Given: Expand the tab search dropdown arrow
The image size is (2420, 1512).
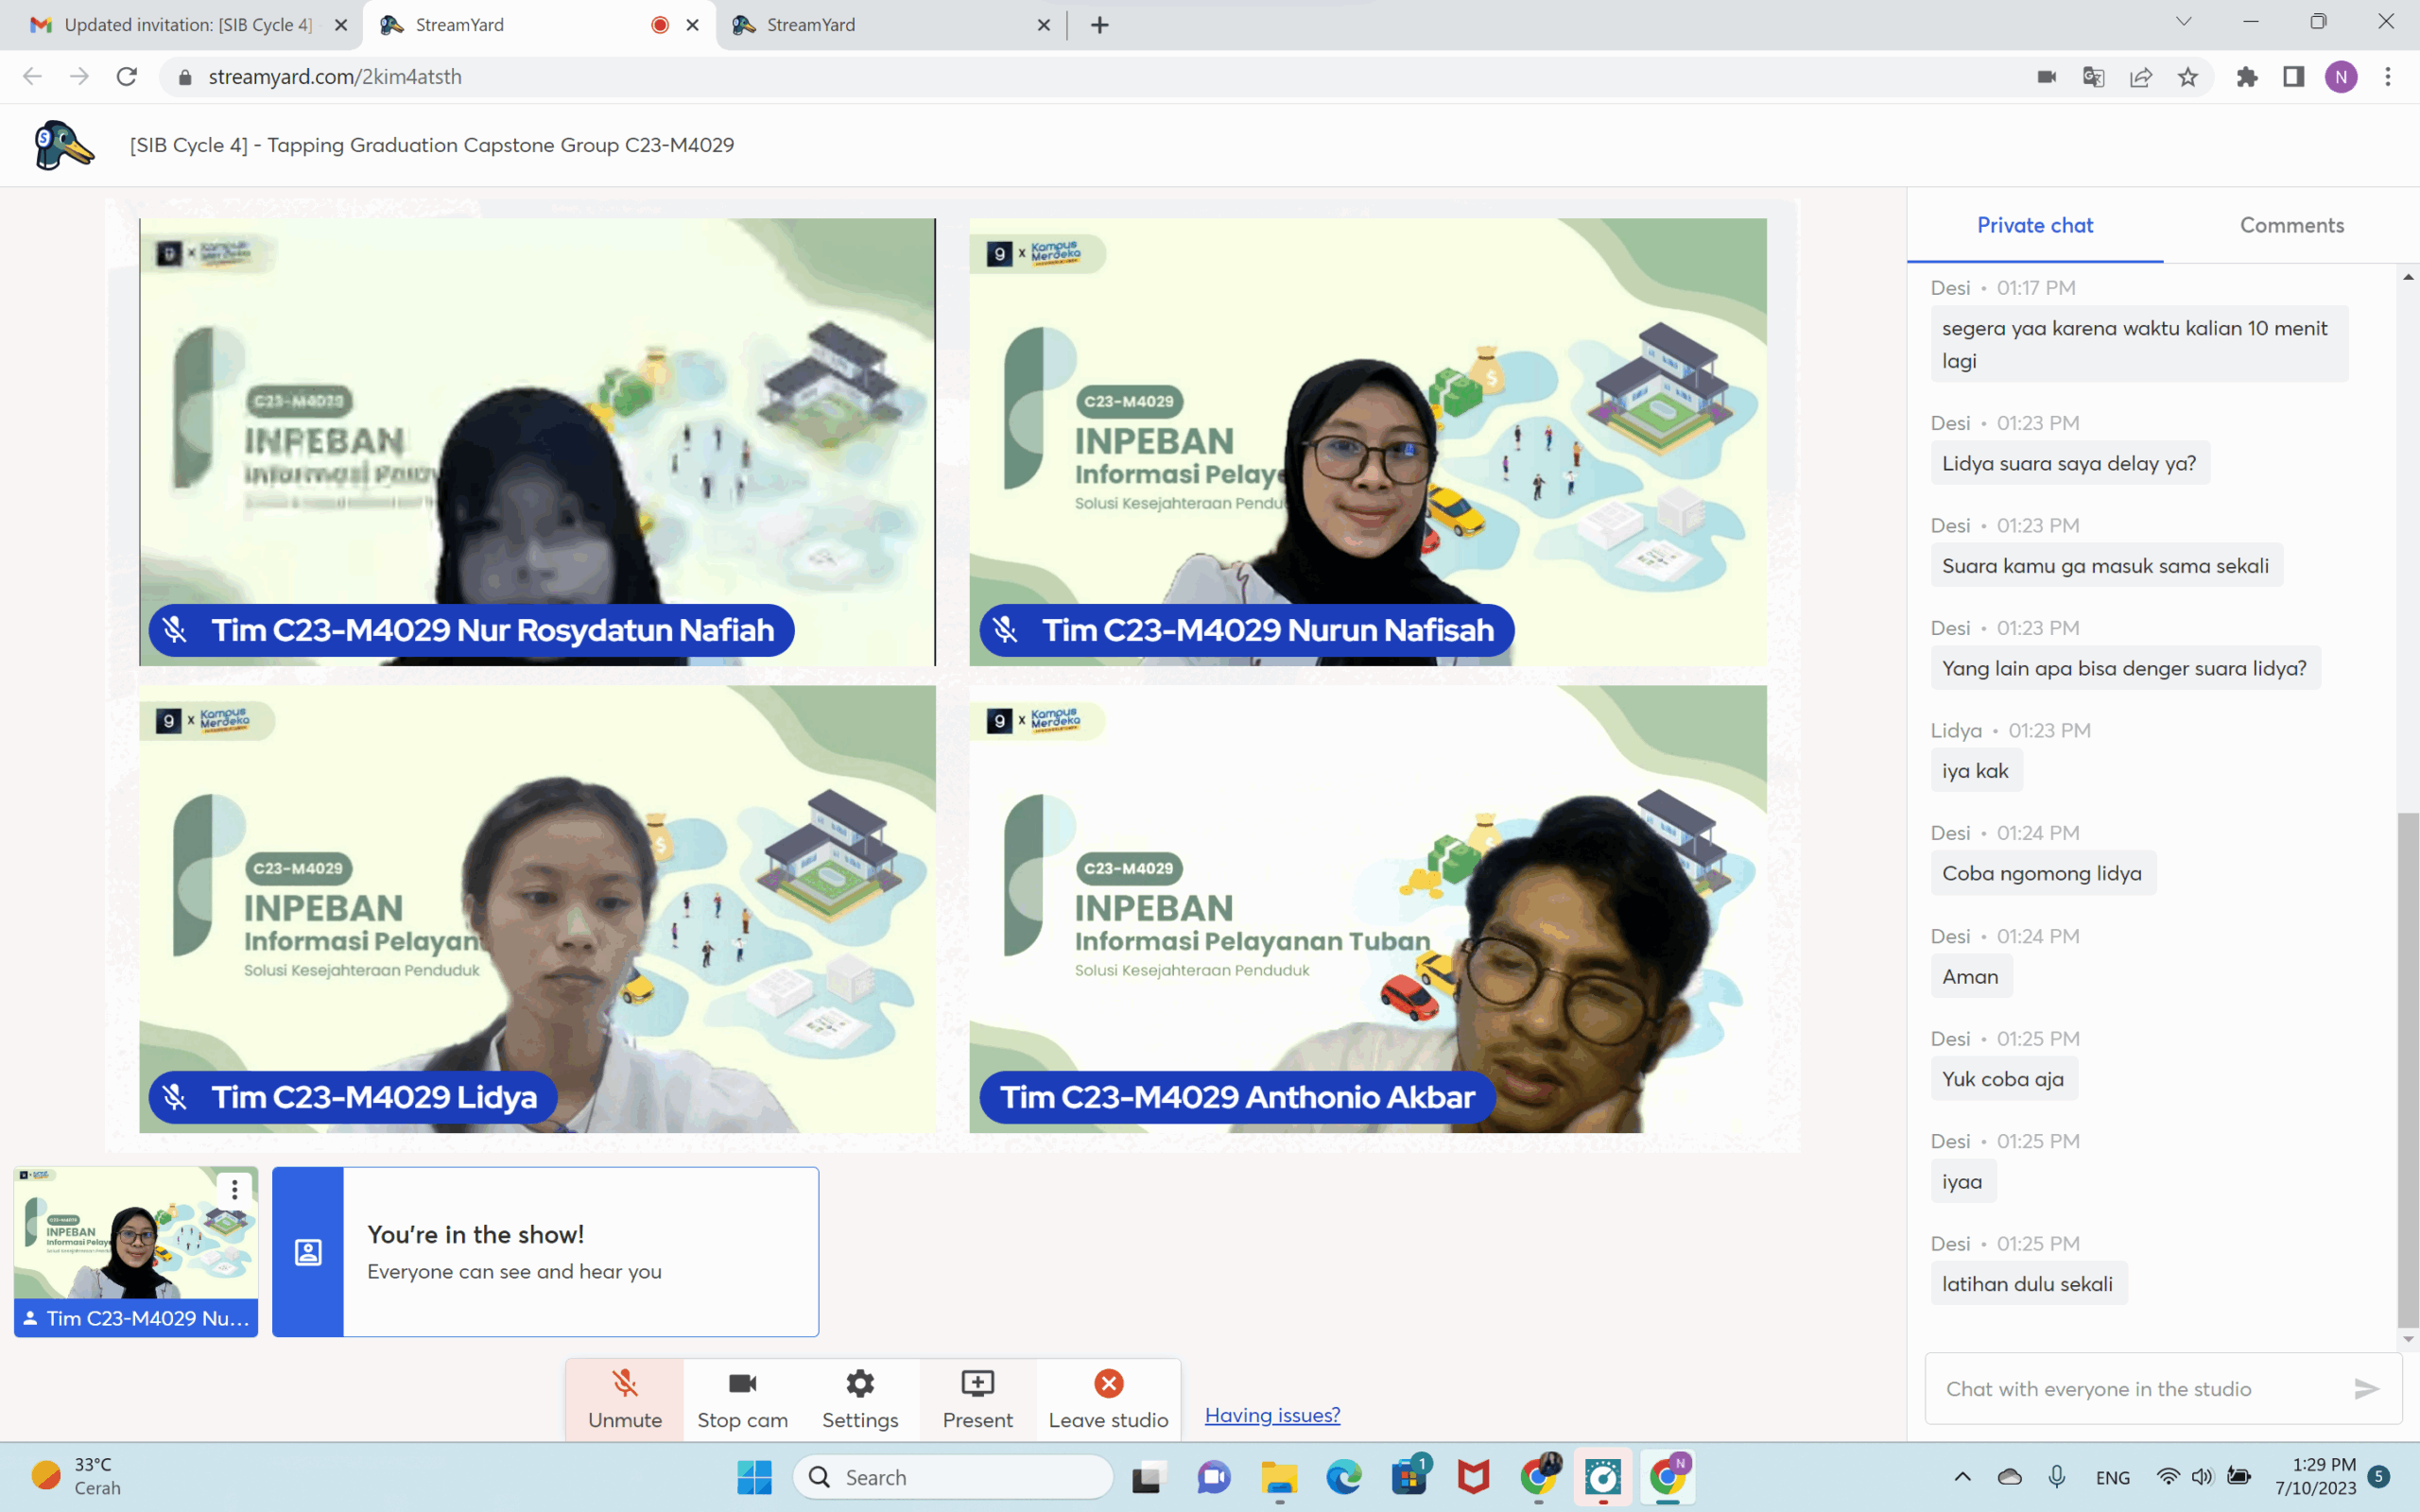Looking at the screenshot, I should click(2183, 22).
